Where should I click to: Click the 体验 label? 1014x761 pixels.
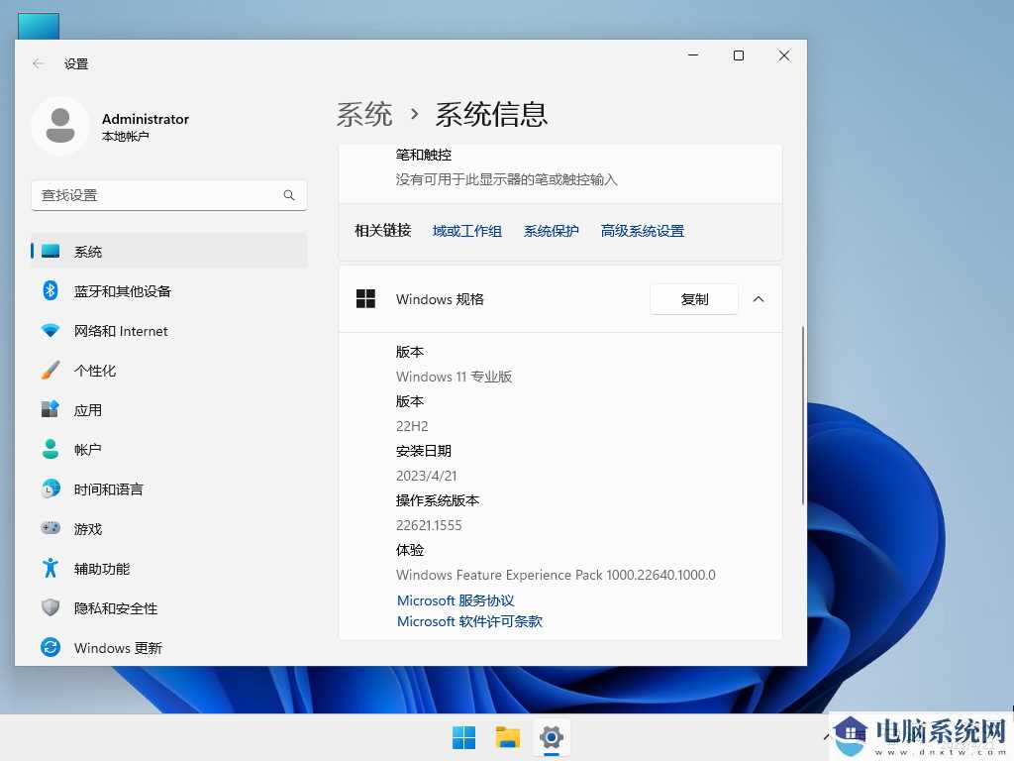(x=409, y=550)
